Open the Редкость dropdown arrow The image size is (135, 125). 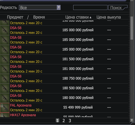pyautogui.click(x=59, y=8)
